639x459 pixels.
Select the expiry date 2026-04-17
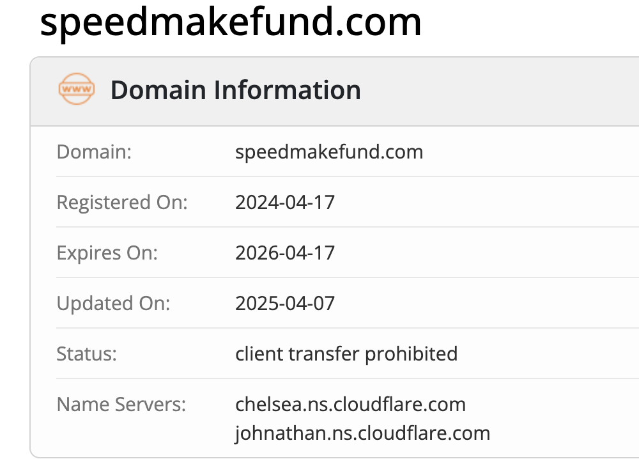[285, 253]
